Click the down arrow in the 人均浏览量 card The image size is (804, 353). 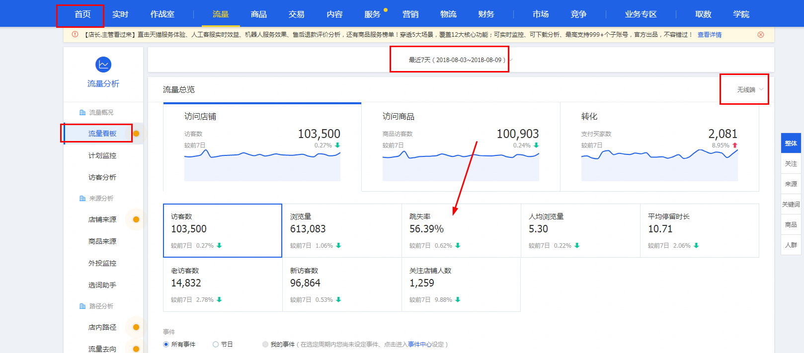(577, 246)
